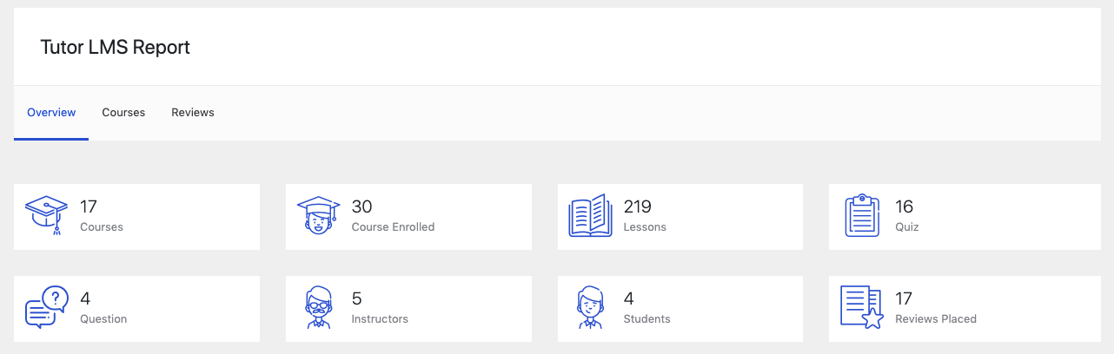Click the Students person icon
The image size is (1114, 354).
click(x=590, y=308)
